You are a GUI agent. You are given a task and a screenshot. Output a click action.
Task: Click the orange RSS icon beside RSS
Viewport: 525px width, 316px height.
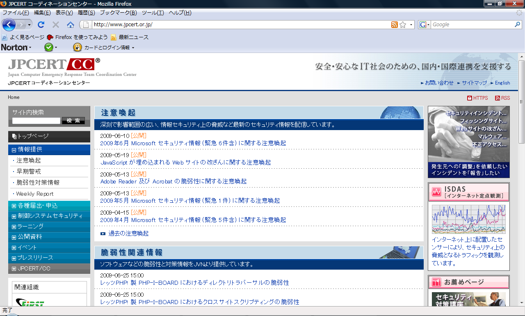(x=498, y=98)
